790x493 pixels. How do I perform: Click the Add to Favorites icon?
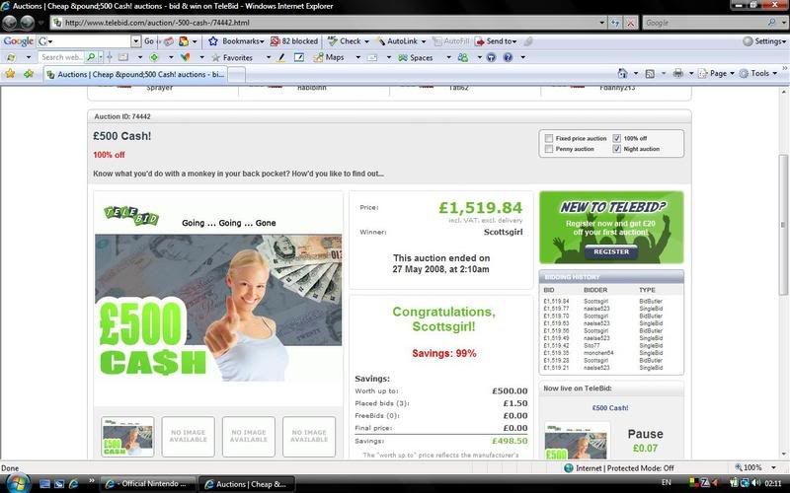(29, 73)
